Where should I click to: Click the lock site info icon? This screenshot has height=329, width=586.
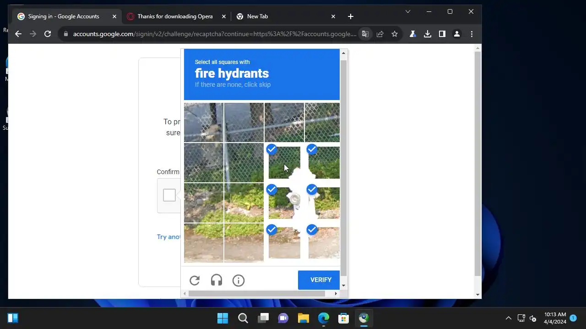pyautogui.click(x=66, y=34)
